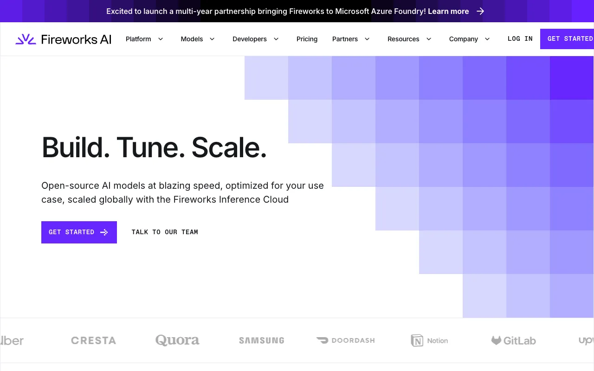Click the GitLab logo

tap(513, 340)
